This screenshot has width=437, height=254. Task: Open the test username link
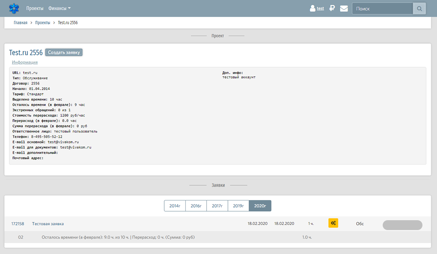click(320, 8)
